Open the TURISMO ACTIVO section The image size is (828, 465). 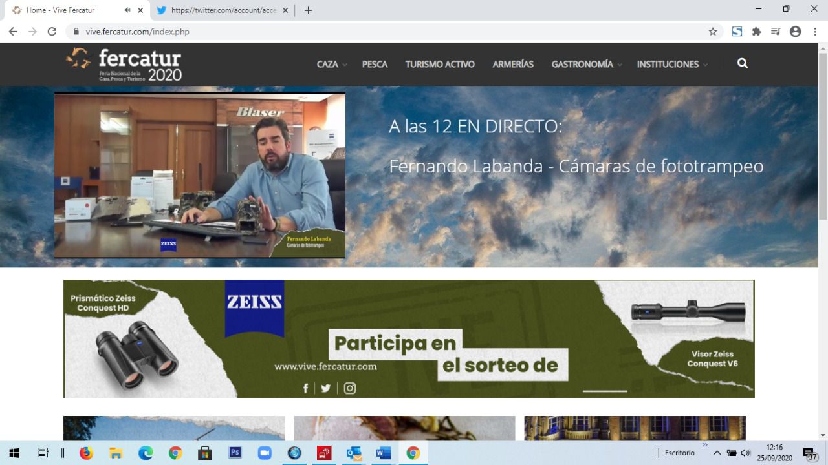tap(440, 64)
